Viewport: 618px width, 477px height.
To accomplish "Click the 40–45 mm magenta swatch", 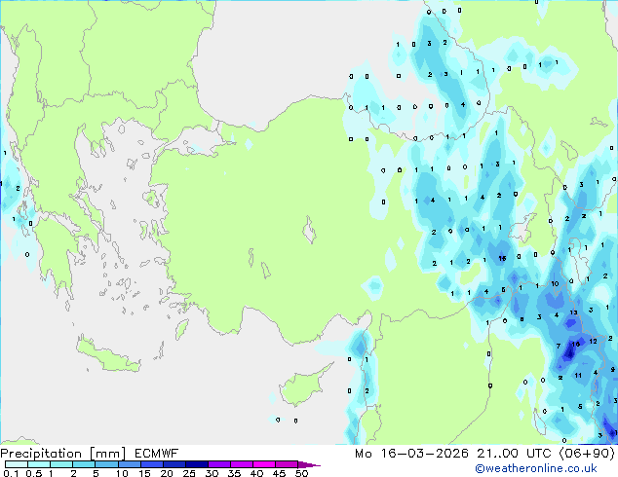I will click(264, 464).
